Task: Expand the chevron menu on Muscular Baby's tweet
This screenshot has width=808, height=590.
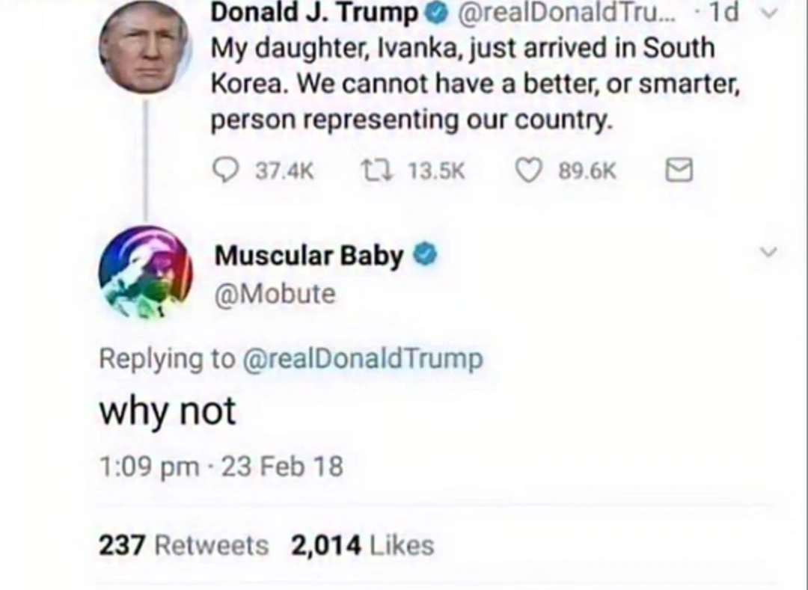Action: pyautogui.click(x=769, y=253)
